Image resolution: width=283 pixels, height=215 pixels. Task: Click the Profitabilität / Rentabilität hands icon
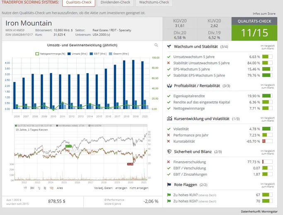[169, 86]
